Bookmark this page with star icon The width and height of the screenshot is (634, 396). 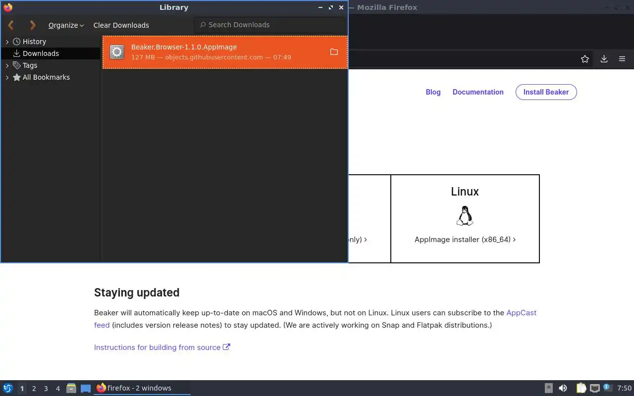pos(585,59)
